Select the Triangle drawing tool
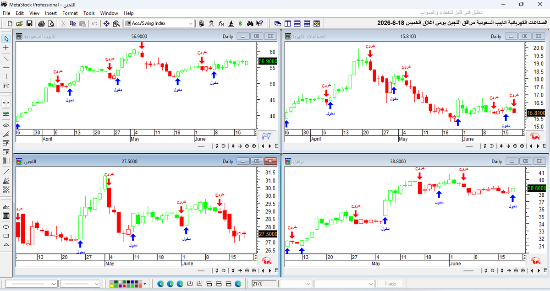 coord(6,245)
